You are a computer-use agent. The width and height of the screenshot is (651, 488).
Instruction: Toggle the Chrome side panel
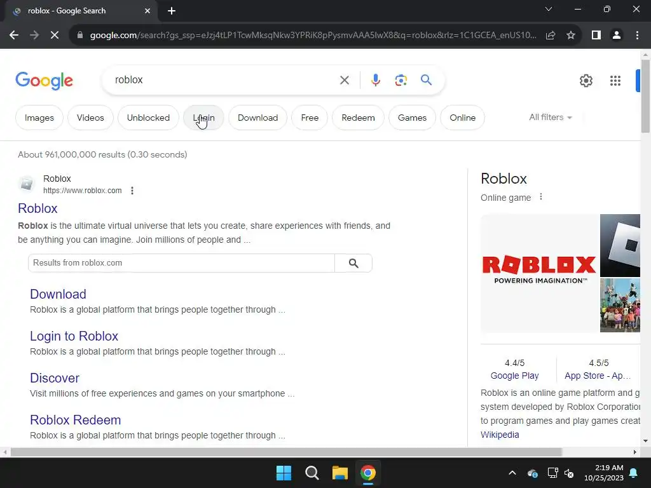click(596, 36)
